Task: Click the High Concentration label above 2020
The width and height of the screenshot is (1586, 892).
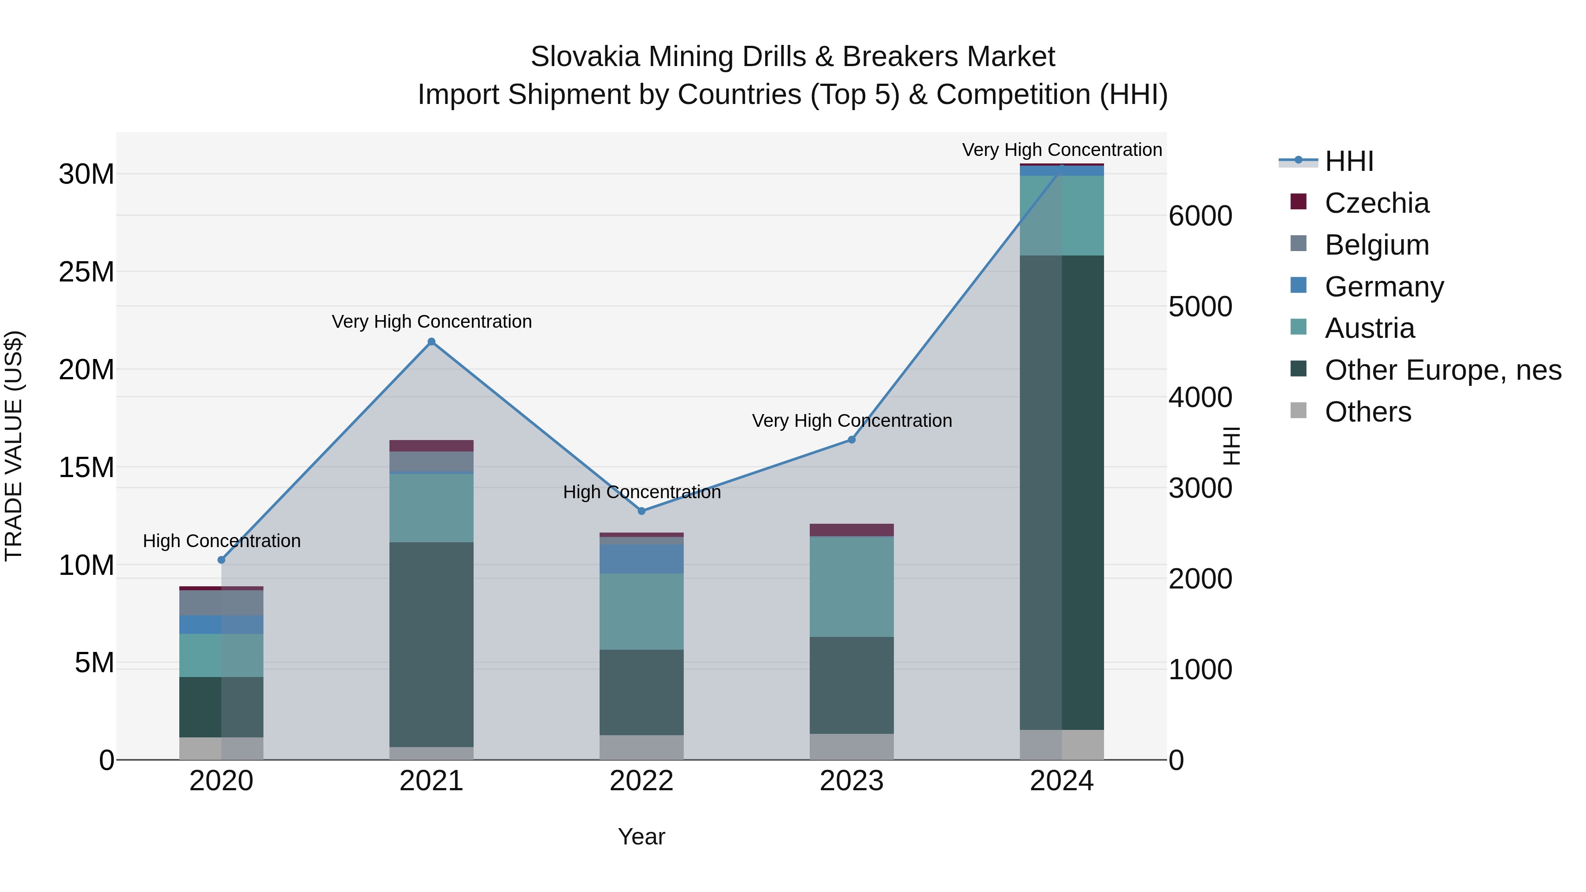Action: click(x=222, y=540)
